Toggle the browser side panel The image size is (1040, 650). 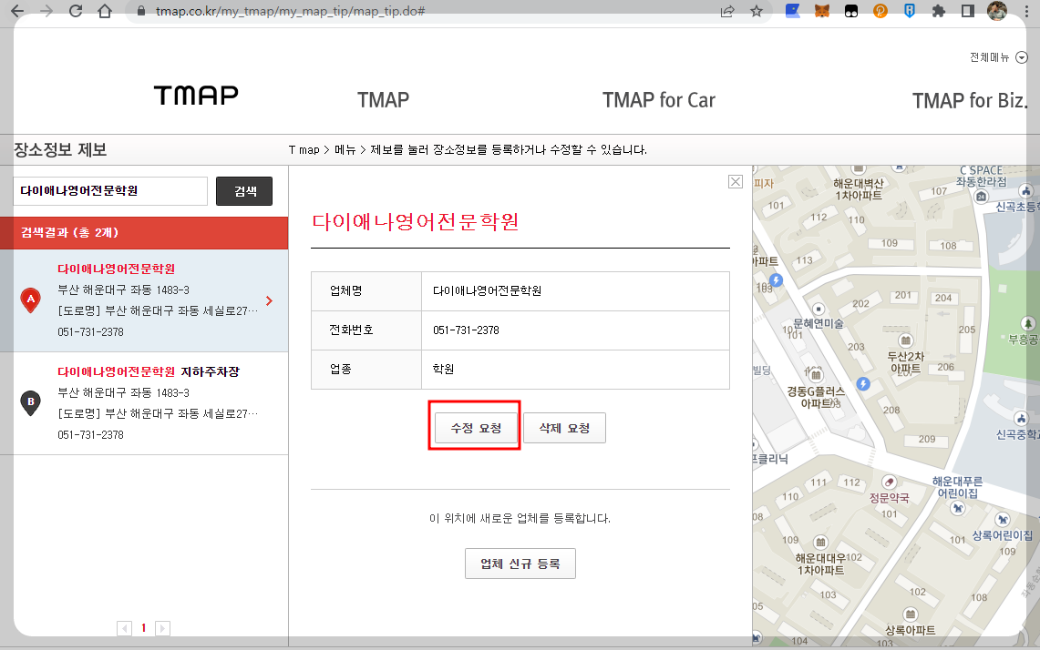tap(968, 11)
